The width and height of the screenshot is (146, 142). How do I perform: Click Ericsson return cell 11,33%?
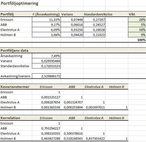coord(46,20)
